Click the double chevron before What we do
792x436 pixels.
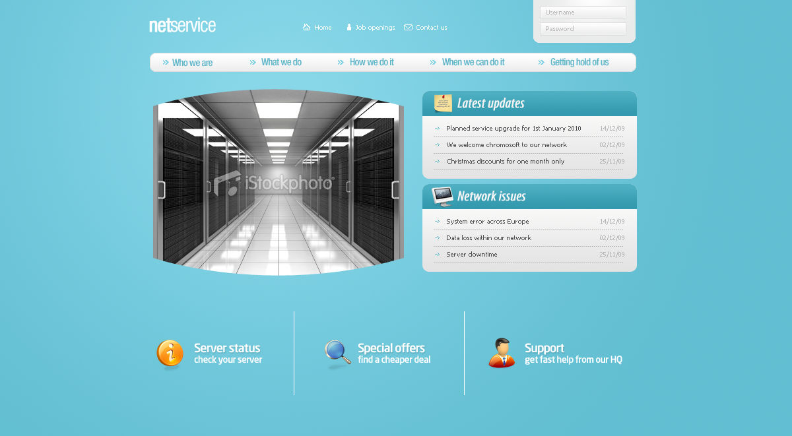click(253, 63)
